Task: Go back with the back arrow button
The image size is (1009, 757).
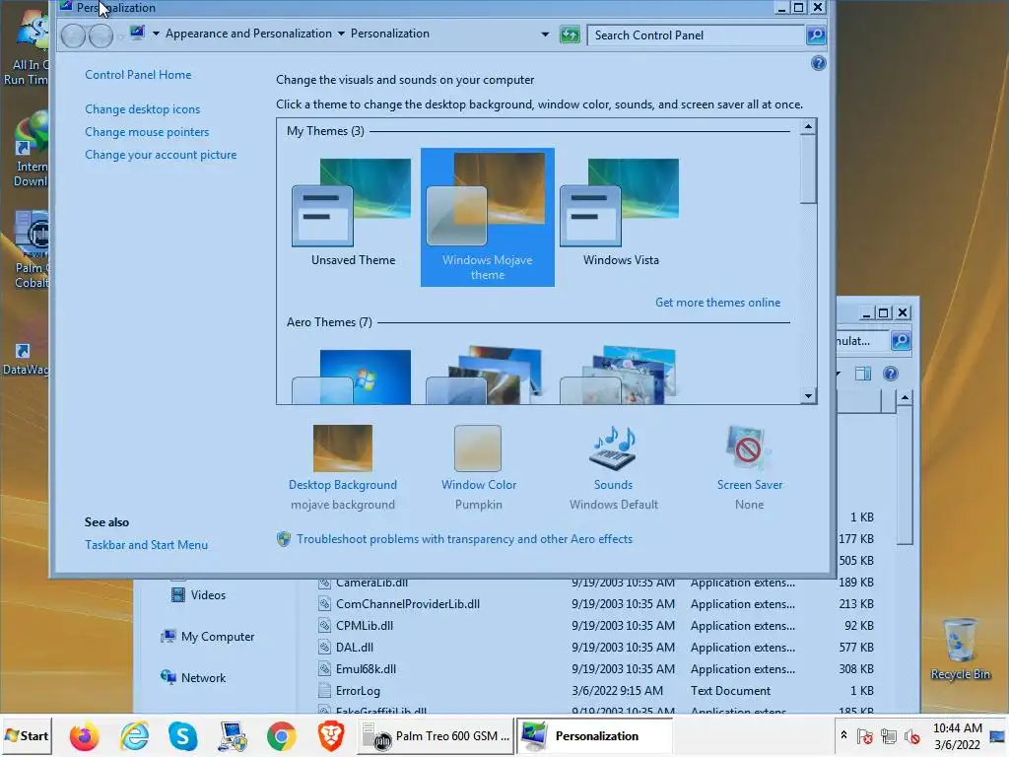Action: 73,35
